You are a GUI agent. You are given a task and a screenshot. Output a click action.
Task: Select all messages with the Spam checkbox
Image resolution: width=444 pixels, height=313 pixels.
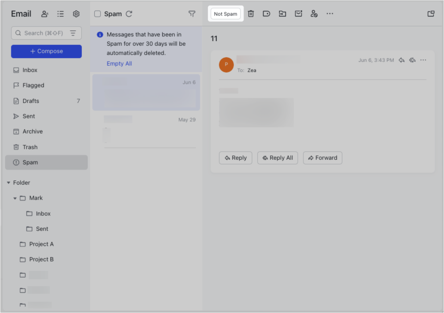97,14
